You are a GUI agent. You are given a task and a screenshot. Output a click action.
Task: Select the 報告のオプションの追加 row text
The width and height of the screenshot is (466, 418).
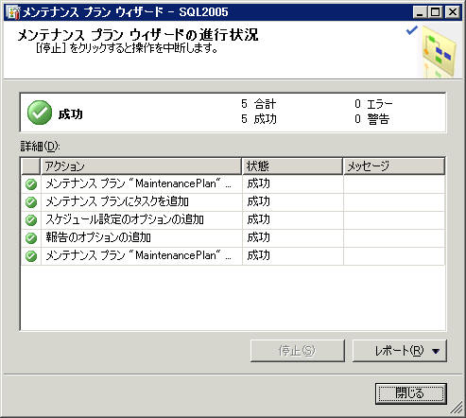click(x=98, y=237)
